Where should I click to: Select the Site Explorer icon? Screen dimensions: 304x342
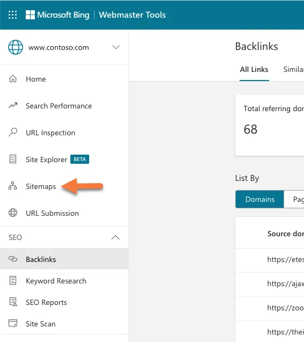click(x=13, y=159)
